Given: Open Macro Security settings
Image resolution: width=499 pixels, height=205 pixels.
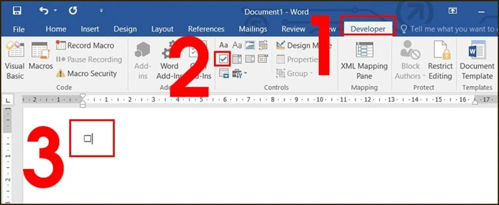Looking at the screenshot, I should pyautogui.click(x=86, y=73).
